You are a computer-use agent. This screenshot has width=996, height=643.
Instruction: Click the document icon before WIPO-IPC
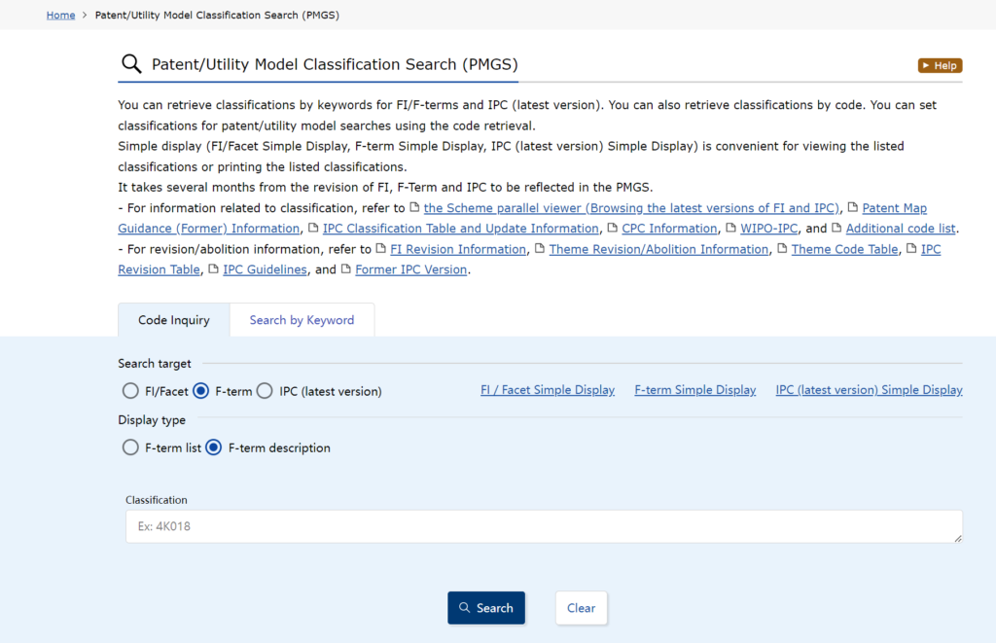pyautogui.click(x=731, y=229)
